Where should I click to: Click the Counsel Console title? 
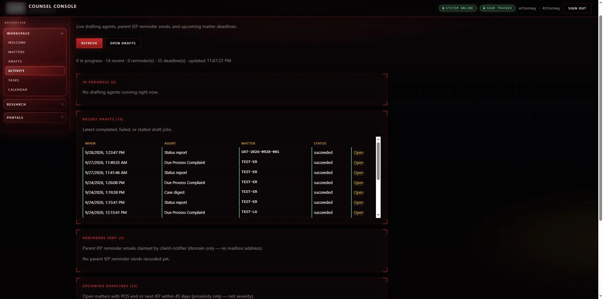coord(52,6)
